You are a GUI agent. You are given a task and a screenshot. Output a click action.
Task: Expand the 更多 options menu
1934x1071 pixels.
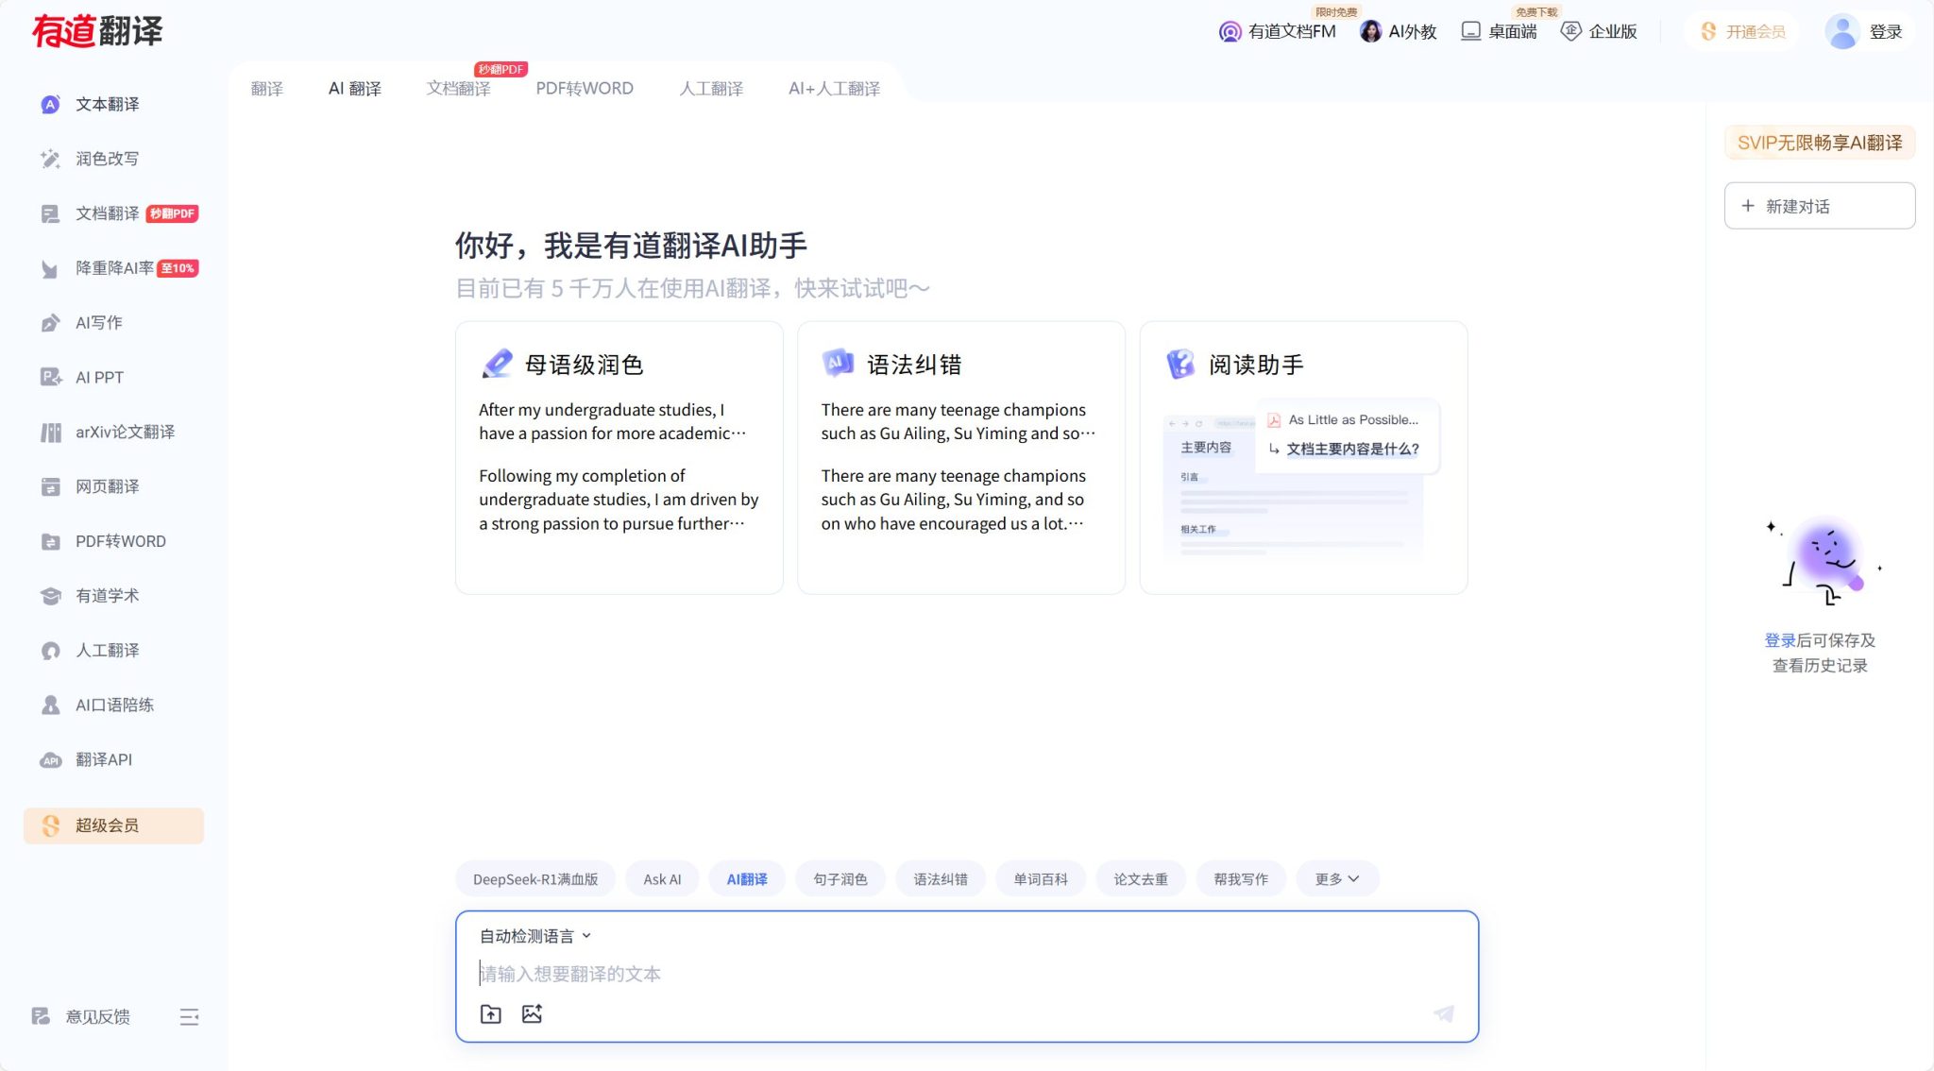pos(1335,877)
